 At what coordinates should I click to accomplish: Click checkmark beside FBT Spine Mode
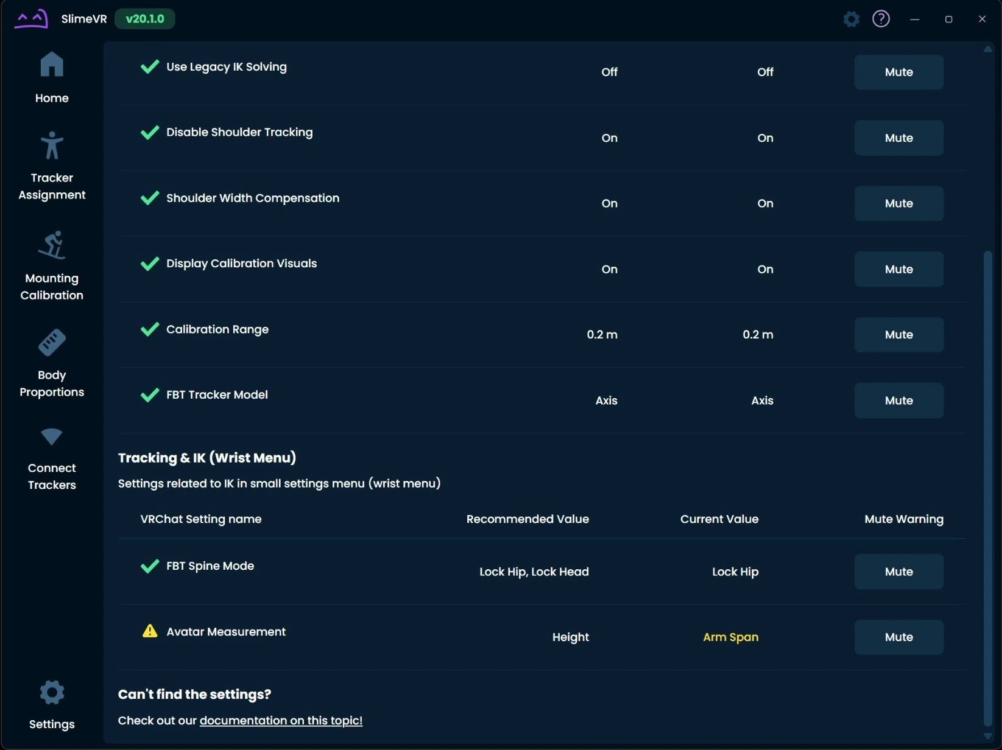click(150, 566)
